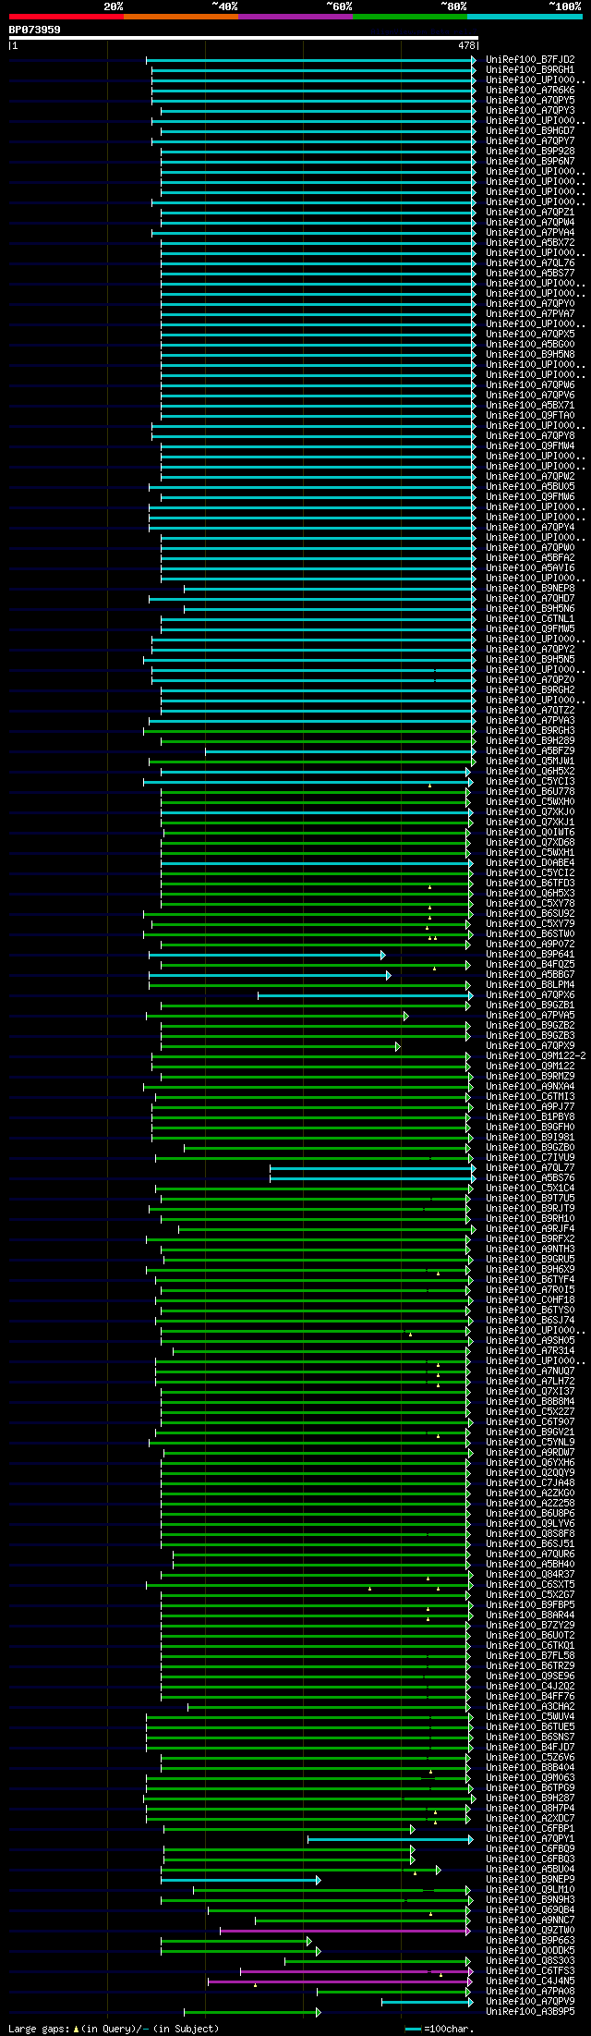Click the UniRef100_Q2QQY9 label

point(530,1473)
